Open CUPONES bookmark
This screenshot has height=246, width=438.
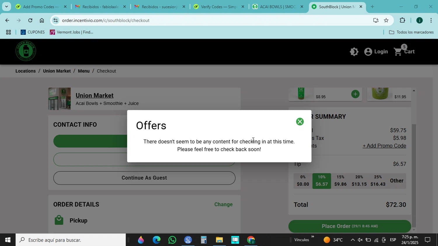click(x=33, y=32)
